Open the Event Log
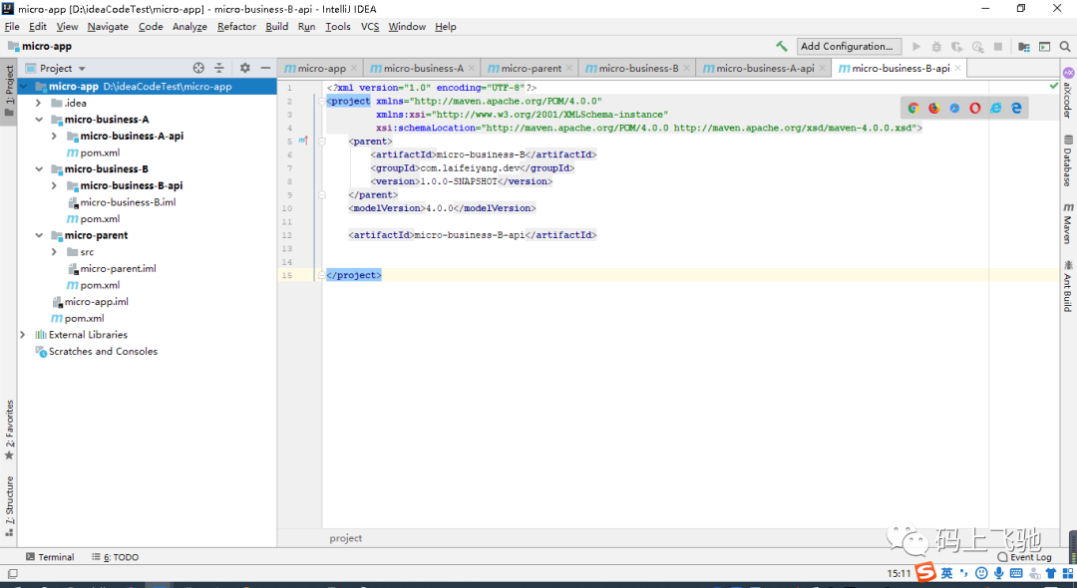1077x588 pixels. point(1025,557)
